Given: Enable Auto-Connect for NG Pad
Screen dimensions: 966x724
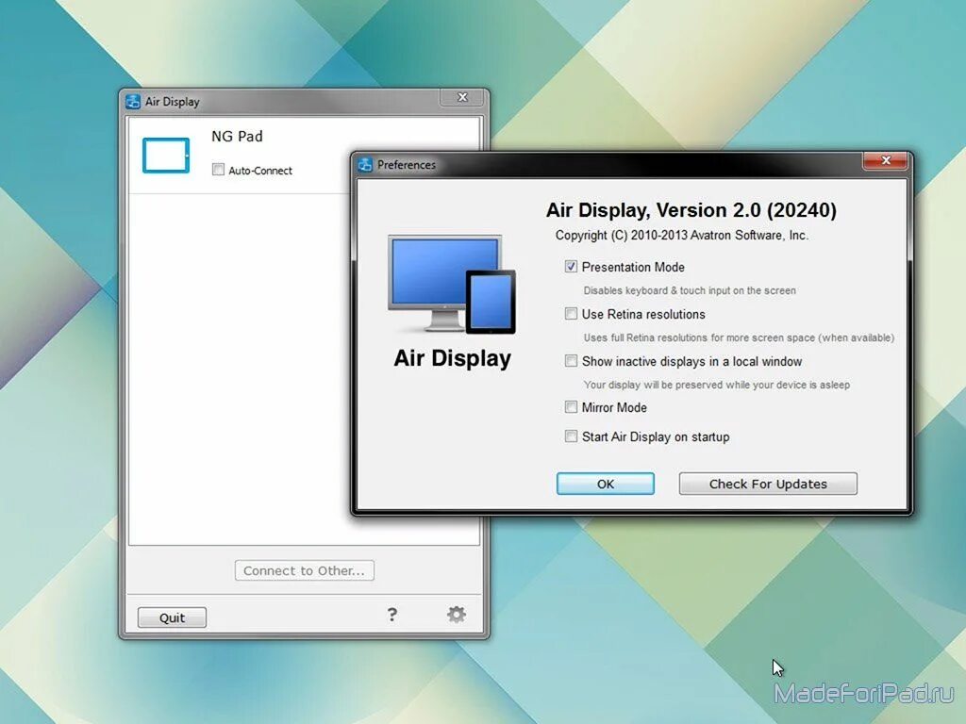Looking at the screenshot, I should [218, 170].
